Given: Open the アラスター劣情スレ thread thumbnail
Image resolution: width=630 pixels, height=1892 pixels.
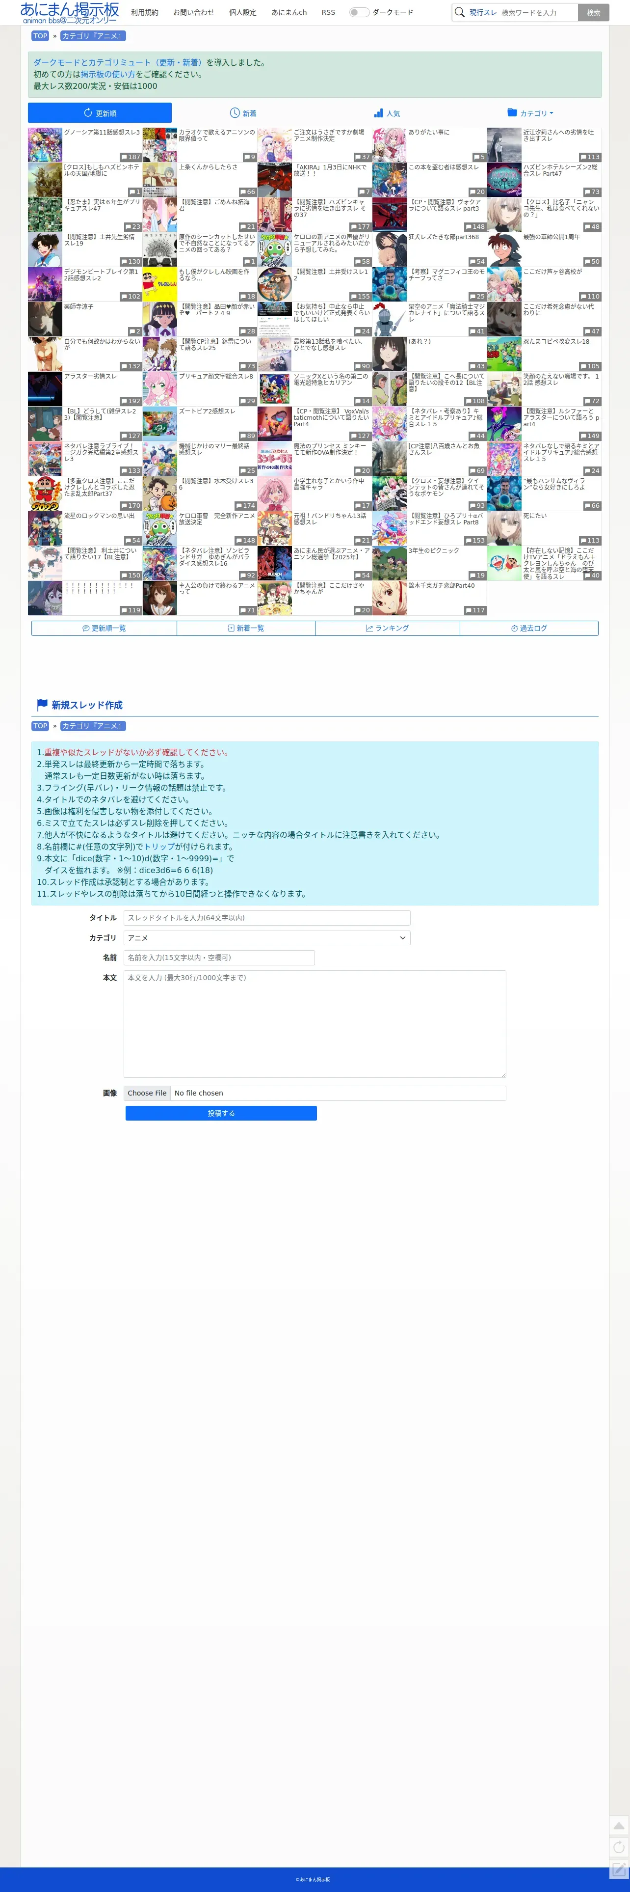Looking at the screenshot, I should click(45, 388).
